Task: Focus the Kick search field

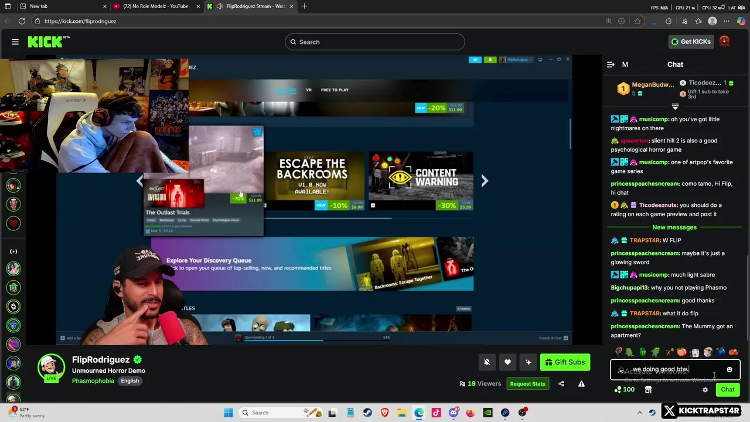Action: (x=375, y=42)
